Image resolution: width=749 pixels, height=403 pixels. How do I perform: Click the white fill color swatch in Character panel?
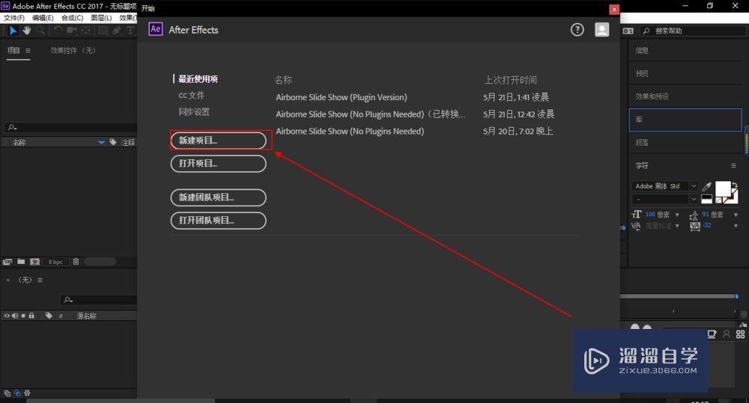723,188
